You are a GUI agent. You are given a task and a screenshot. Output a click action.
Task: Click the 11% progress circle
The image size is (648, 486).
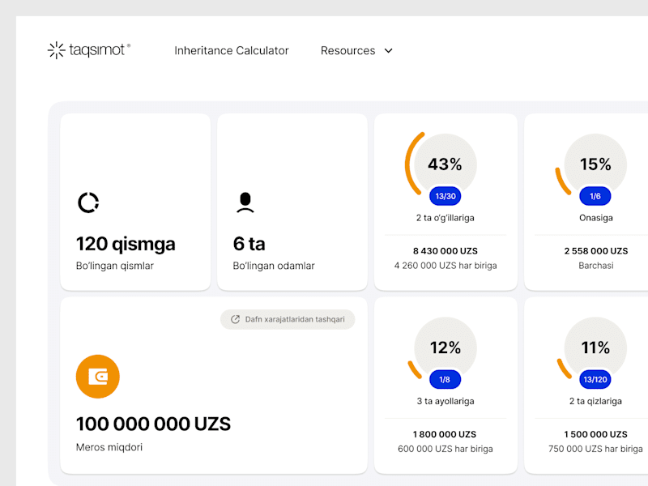point(595,348)
